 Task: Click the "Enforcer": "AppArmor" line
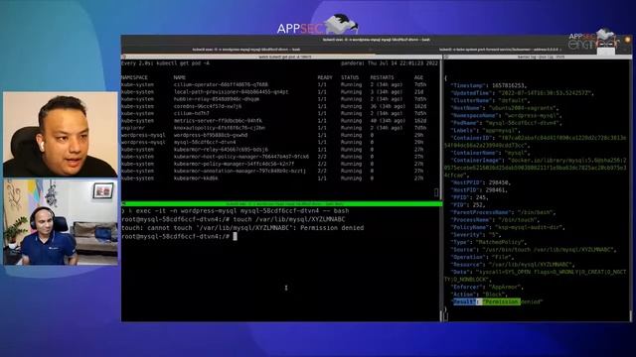(x=488, y=287)
